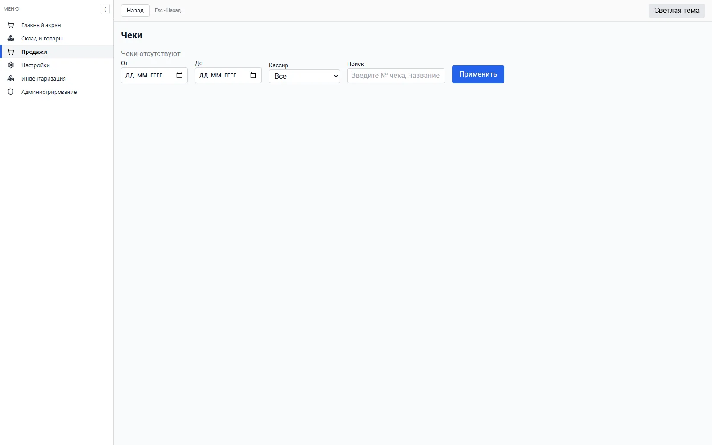Click the cart icon beside Главный экран
The height and width of the screenshot is (445, 712).
pos(11,25)
